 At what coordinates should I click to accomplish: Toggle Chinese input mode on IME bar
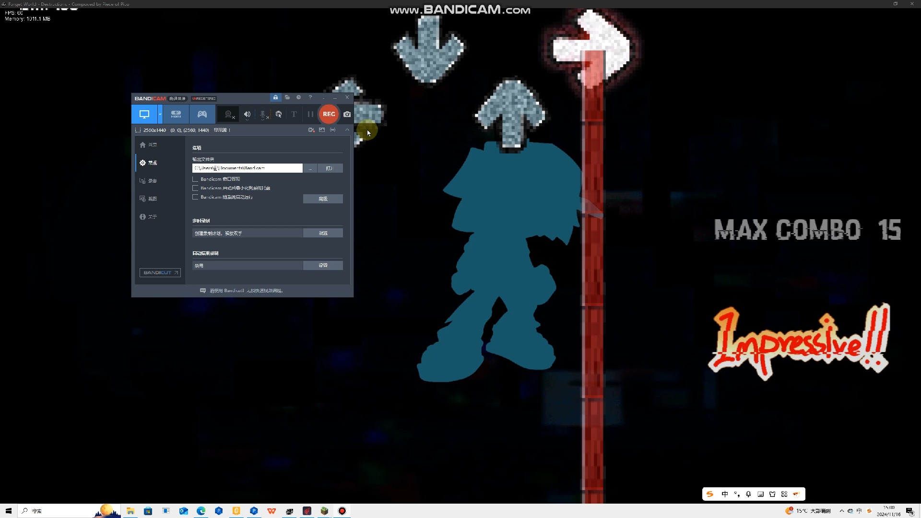[x=725, y=494]
